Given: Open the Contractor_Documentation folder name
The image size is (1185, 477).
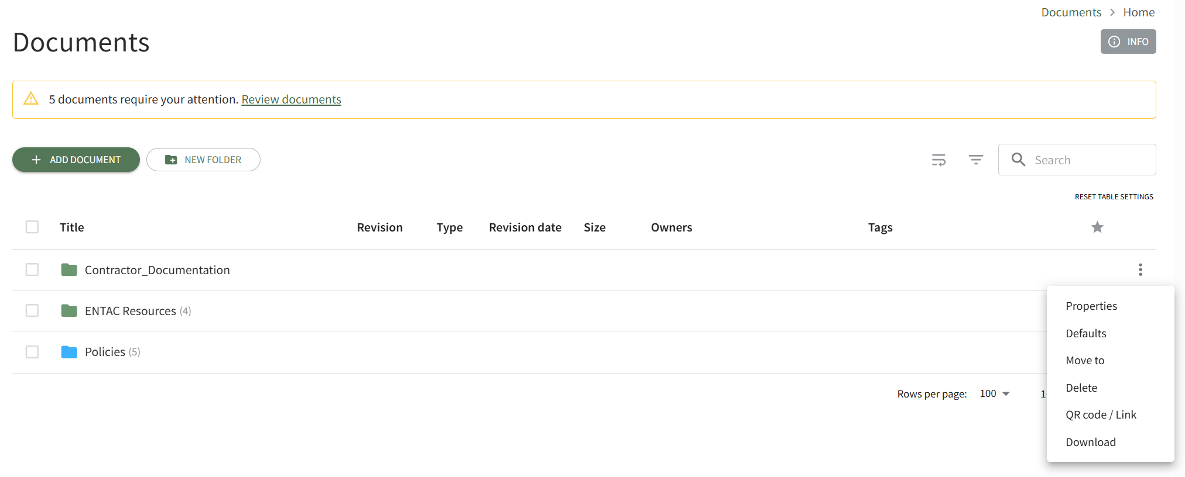Looking at the screenshot, I should 157,270.
